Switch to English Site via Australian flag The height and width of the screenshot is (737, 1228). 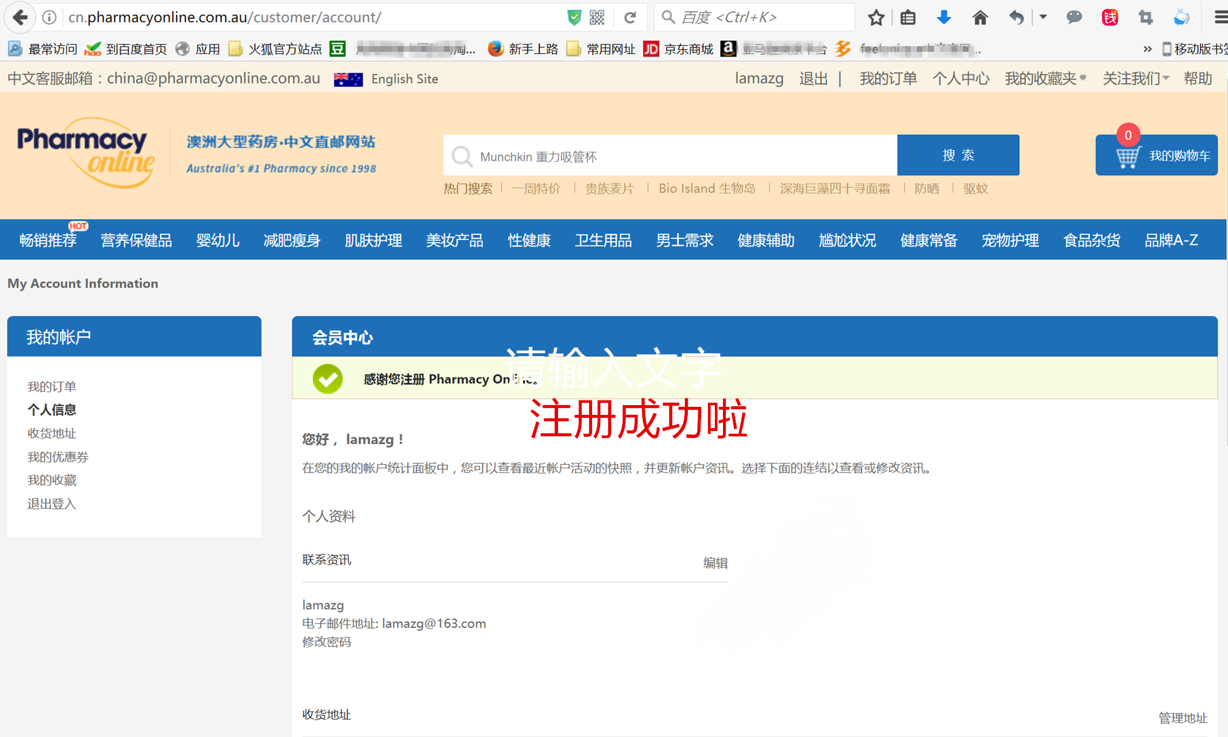[x=386, y=79]
